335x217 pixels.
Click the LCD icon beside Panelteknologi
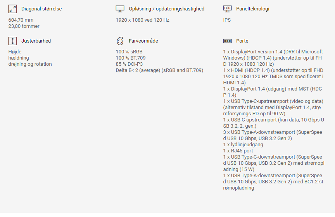(x=227, y=9)
